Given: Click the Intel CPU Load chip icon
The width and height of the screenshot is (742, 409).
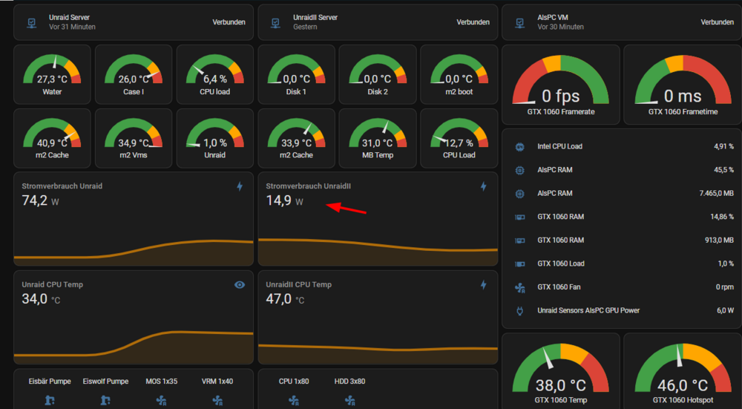Looking at the screenshot, I should 519,147.
